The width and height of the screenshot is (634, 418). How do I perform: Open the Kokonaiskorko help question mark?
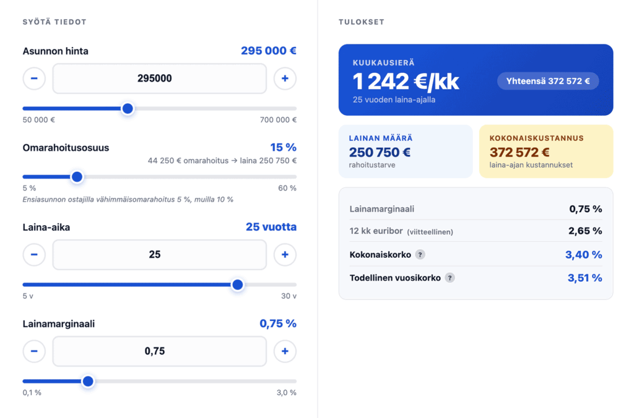420,255
